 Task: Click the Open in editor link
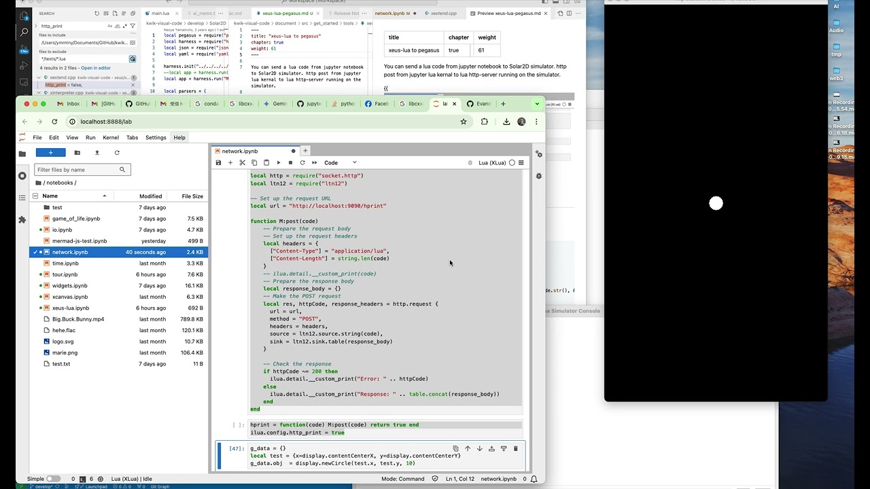pos(96,68)
